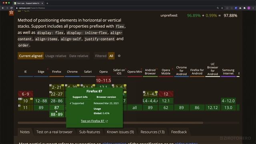Switch to Usage relative view
Image resolution: width=256 pixels, height=144 pixels.
[x=56, y=56]
